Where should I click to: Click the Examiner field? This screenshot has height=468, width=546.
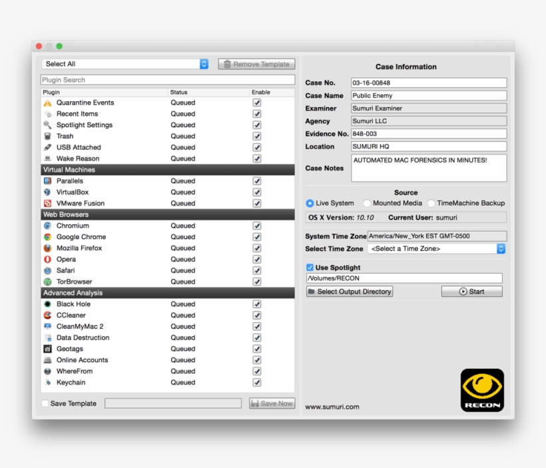pyautogui.click(x=429, y=109)
